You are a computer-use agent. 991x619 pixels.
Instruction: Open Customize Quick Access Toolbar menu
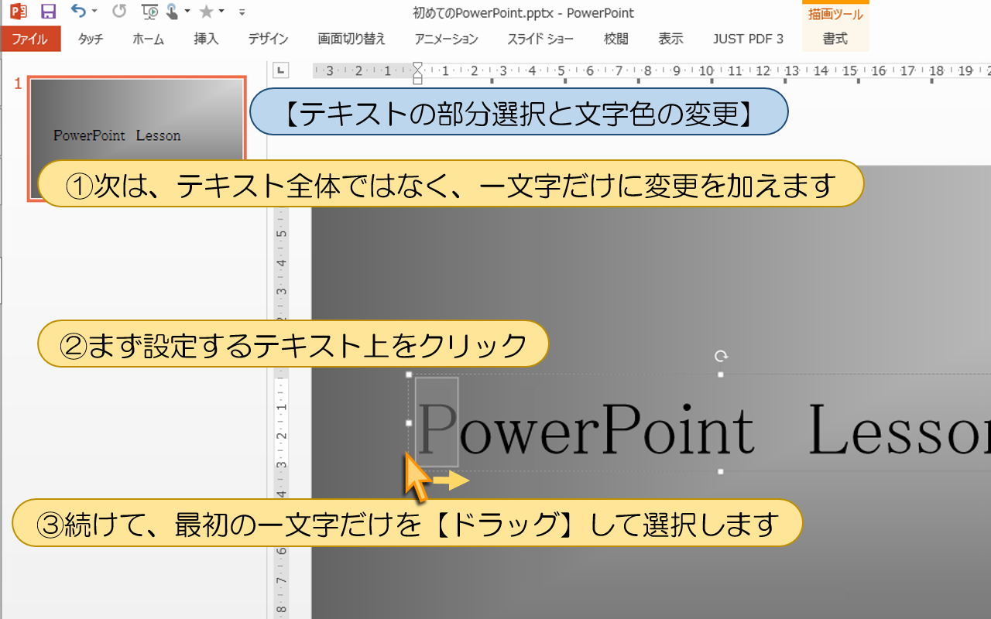tap(242, 12)
